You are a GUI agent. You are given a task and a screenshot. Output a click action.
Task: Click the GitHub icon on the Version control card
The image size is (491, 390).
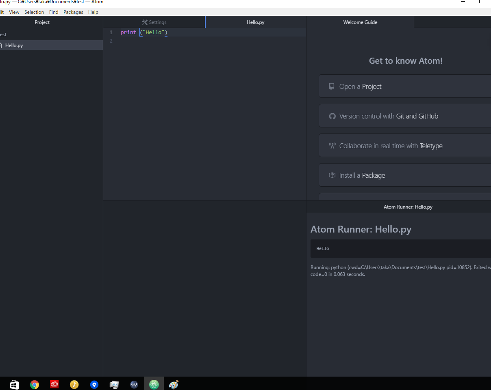point(332,116)
